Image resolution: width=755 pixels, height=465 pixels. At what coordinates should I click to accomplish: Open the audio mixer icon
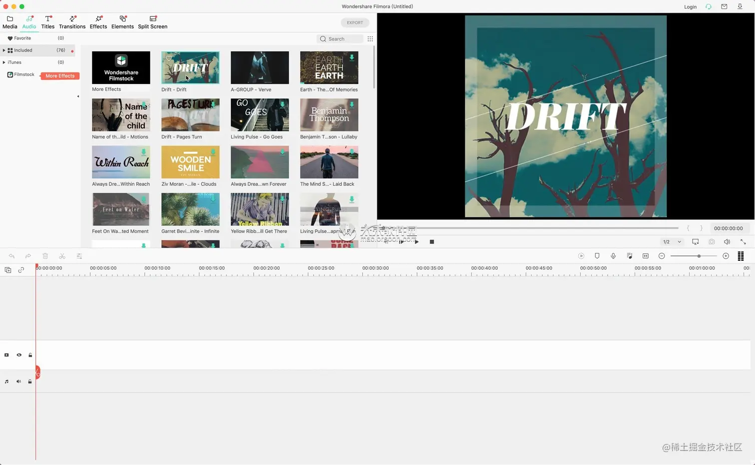(629, 256)
